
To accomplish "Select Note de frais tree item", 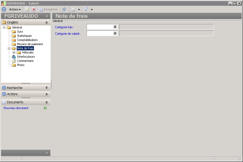I will coord(25,48).
